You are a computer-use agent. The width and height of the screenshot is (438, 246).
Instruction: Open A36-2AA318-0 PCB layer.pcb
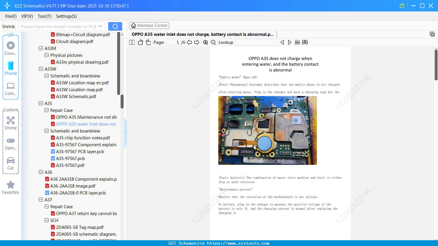click(x=78, y=193)
